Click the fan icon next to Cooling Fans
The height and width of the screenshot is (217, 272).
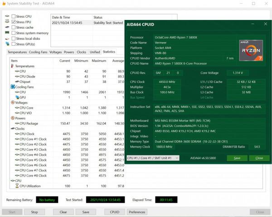(13, 87)
